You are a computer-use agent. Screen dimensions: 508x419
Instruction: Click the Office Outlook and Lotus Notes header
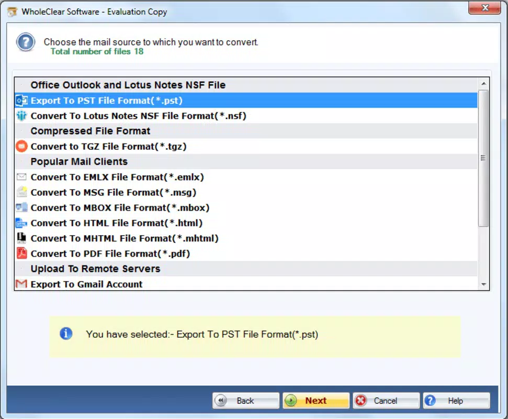pyautogui.click(x=246, y=85)
